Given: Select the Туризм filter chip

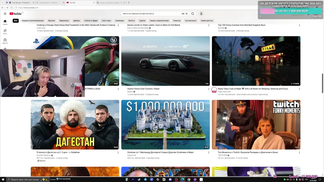Looking at the screenshot, I should tap(142, 20).
